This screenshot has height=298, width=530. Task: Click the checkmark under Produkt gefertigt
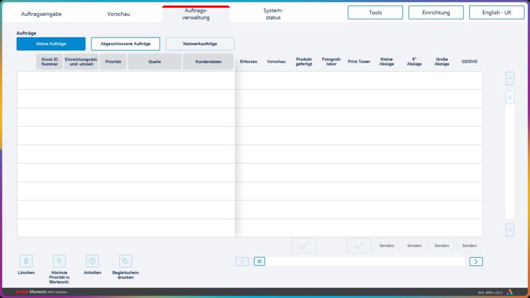[x=304, y=246]
